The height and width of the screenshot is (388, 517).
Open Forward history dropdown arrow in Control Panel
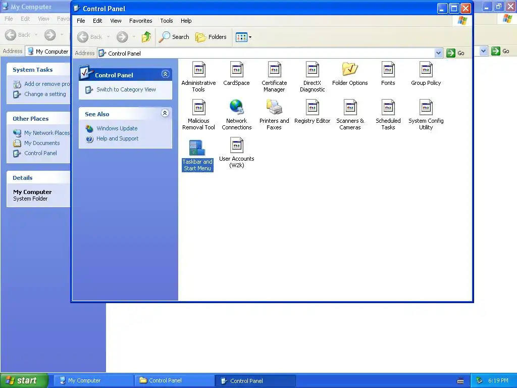coord(133,37)
